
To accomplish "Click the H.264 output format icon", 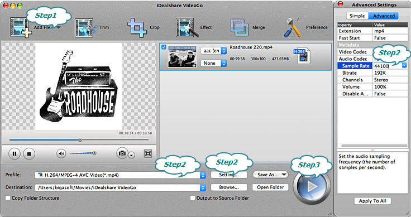I will (302, 56).
